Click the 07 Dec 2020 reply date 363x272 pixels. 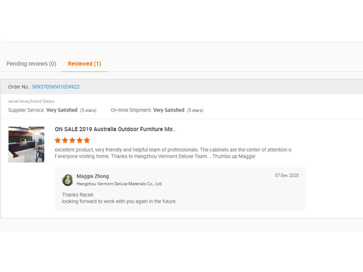tap(287, 175)
